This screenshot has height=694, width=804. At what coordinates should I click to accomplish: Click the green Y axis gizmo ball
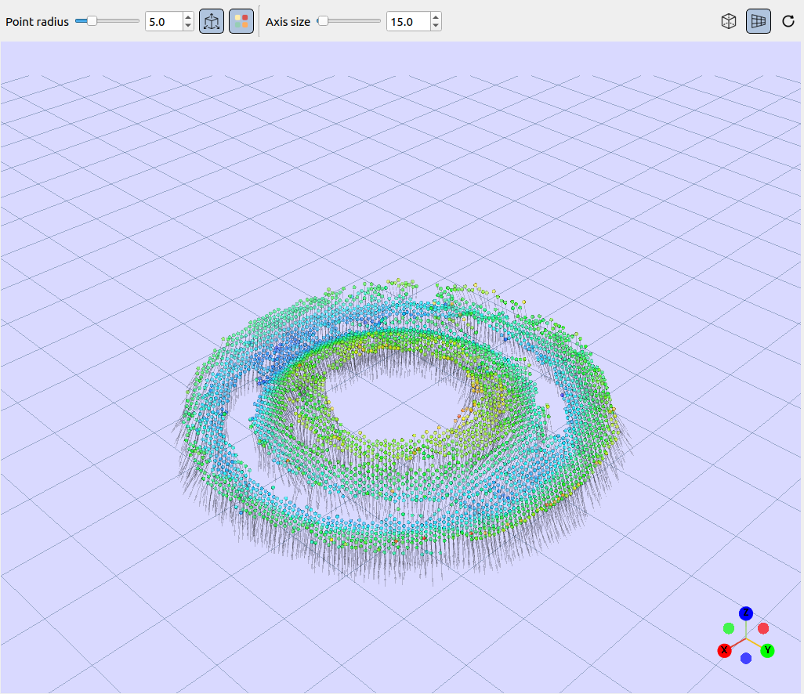coord(768,650)
